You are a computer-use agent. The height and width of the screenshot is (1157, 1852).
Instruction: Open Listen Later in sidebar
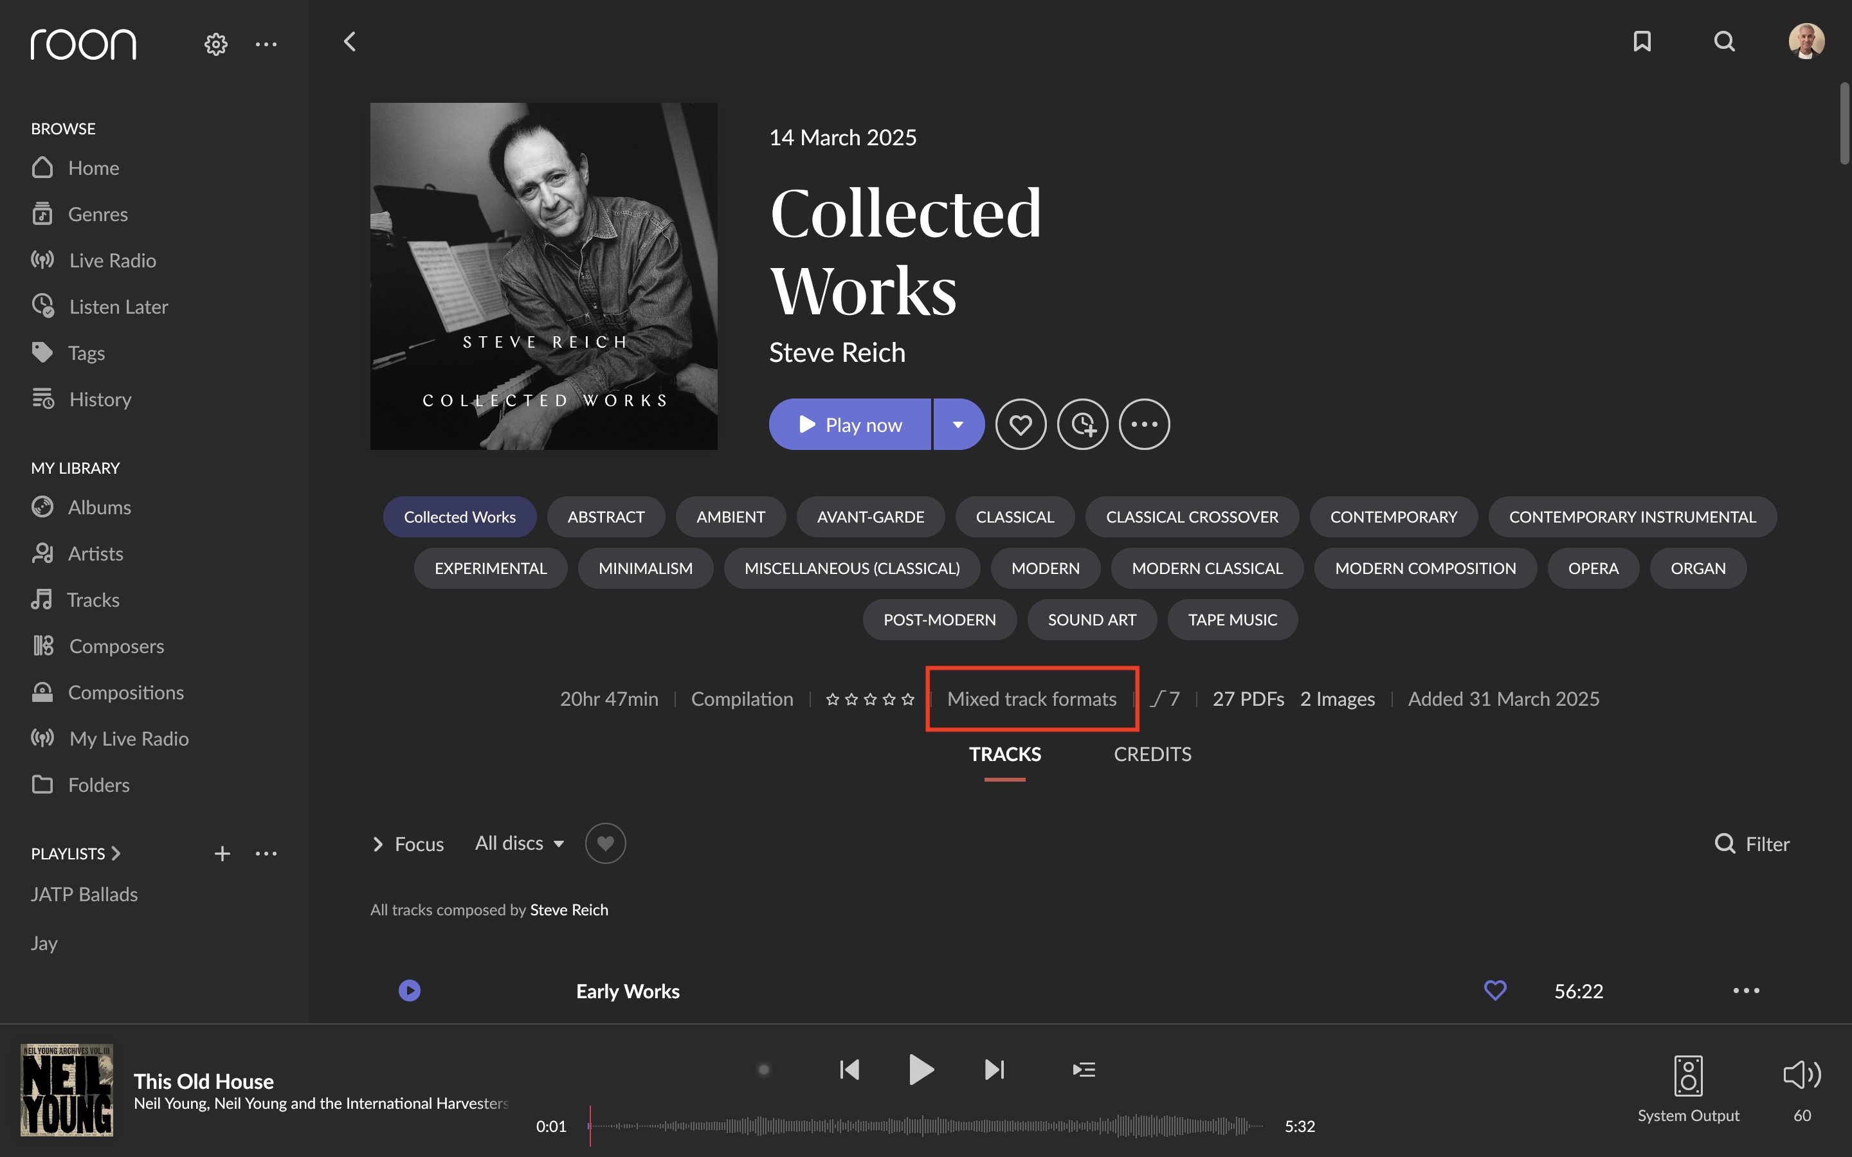point(100,306)
